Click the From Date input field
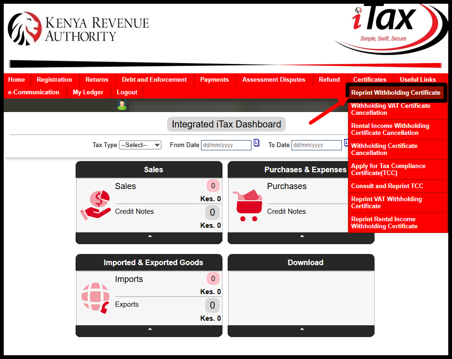 pos(226,145)
